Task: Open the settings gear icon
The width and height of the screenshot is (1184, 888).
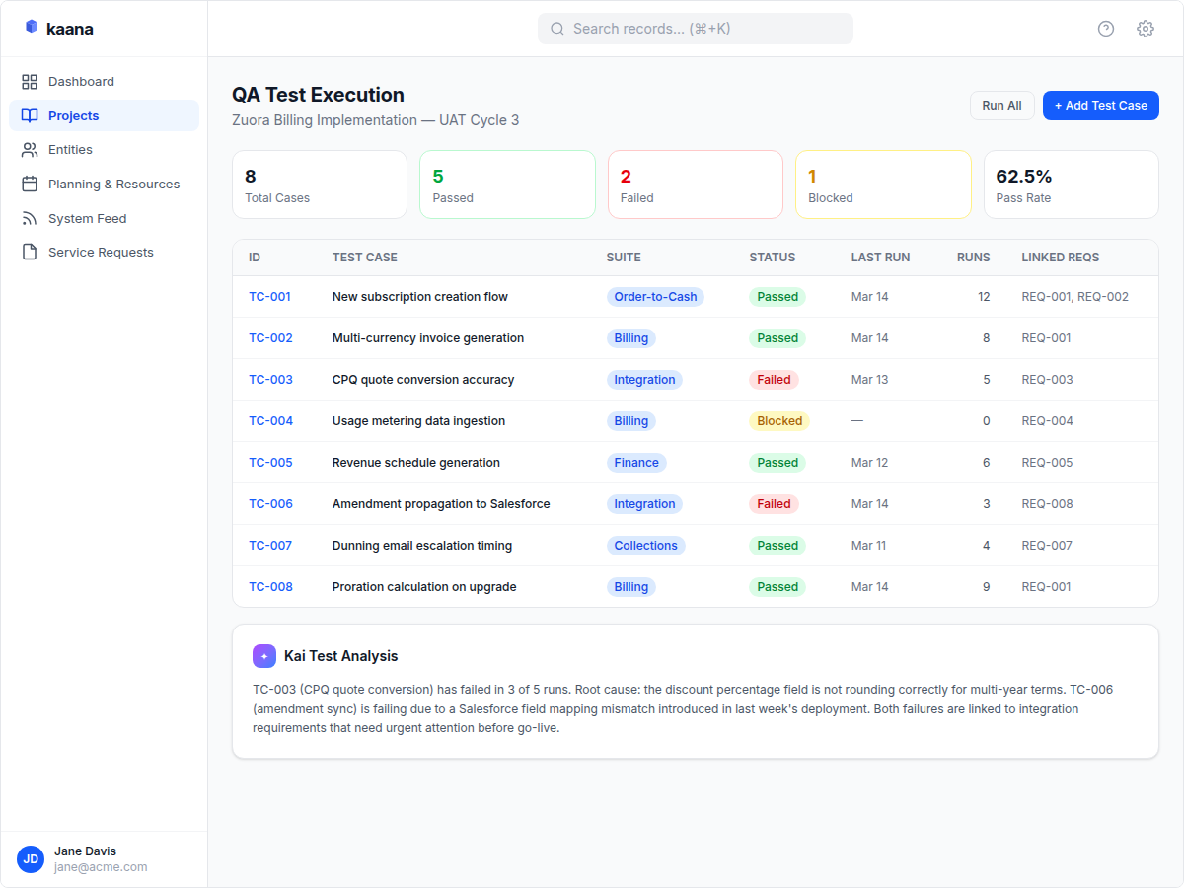Action: point(1145,29)
